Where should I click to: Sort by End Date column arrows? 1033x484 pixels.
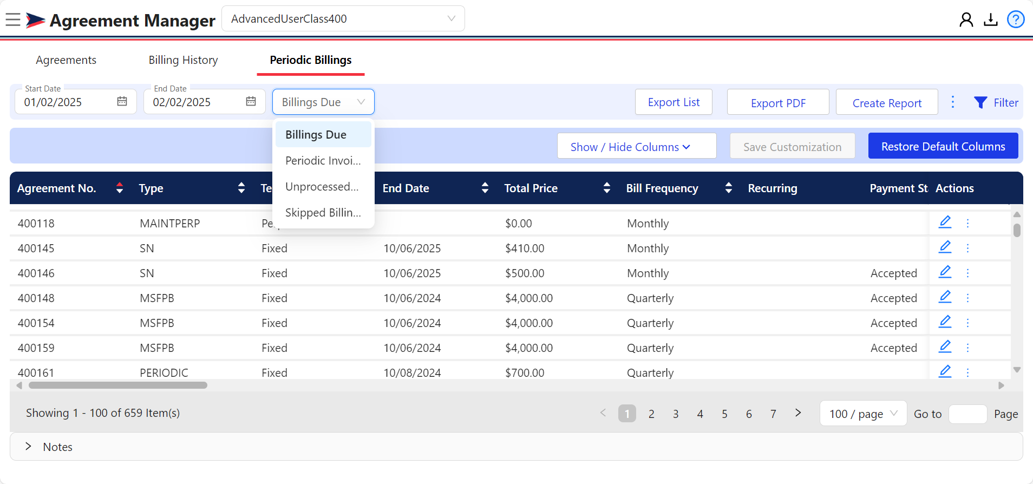485,188
